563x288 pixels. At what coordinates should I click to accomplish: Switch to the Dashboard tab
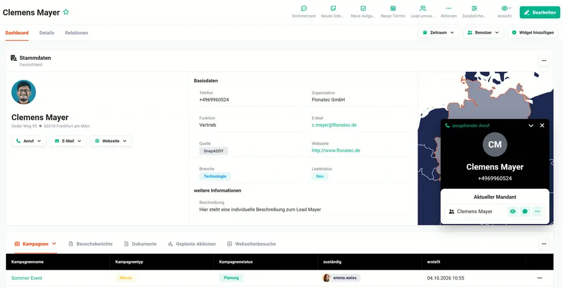pyautogui.click(x=17, y=33)
